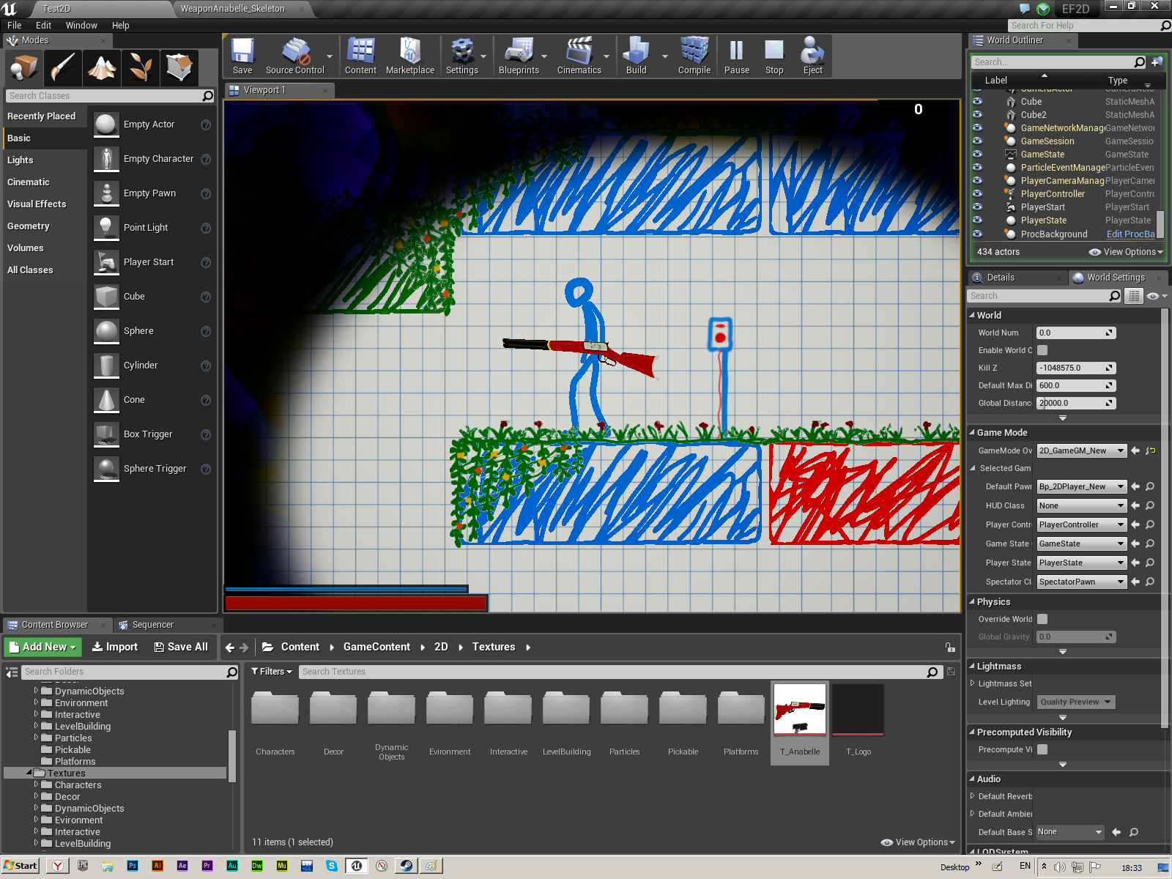Toggle property matrix grid icon in Details

(1134, 296)
